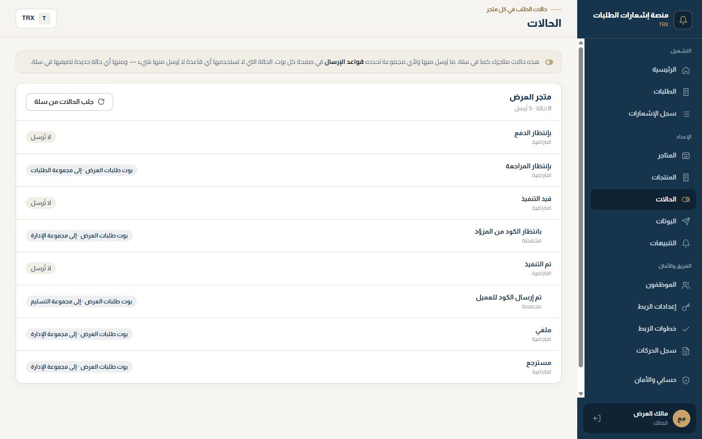Click the تم التنفيذ status name
Viewport: 702px width, 439px height.
538,264
